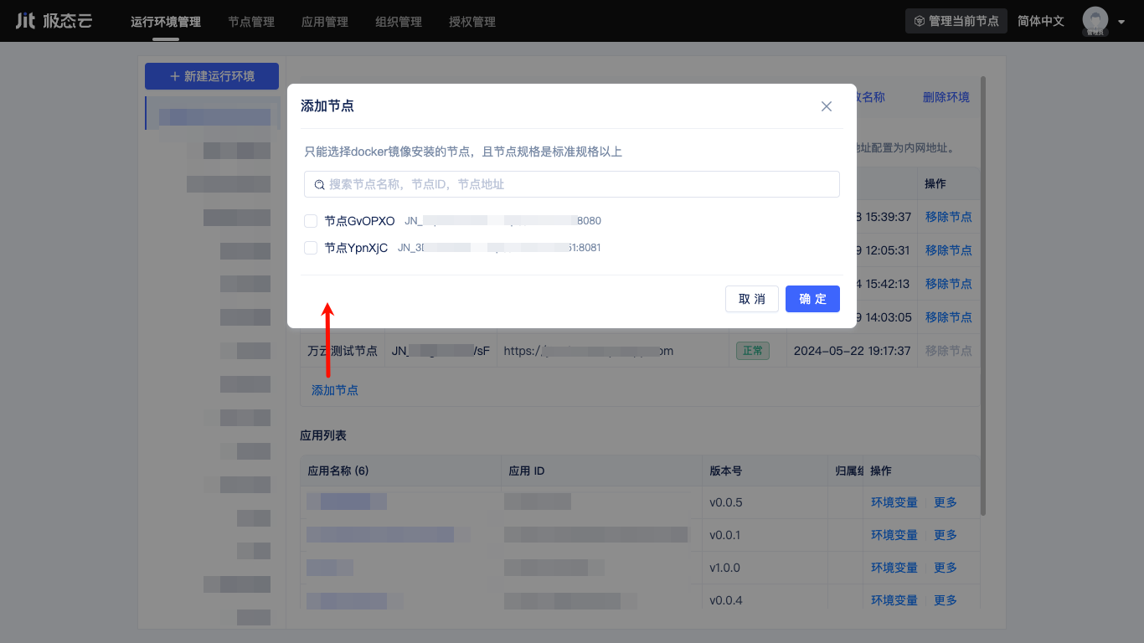Click 删除环境 link

tap(946, 97)
